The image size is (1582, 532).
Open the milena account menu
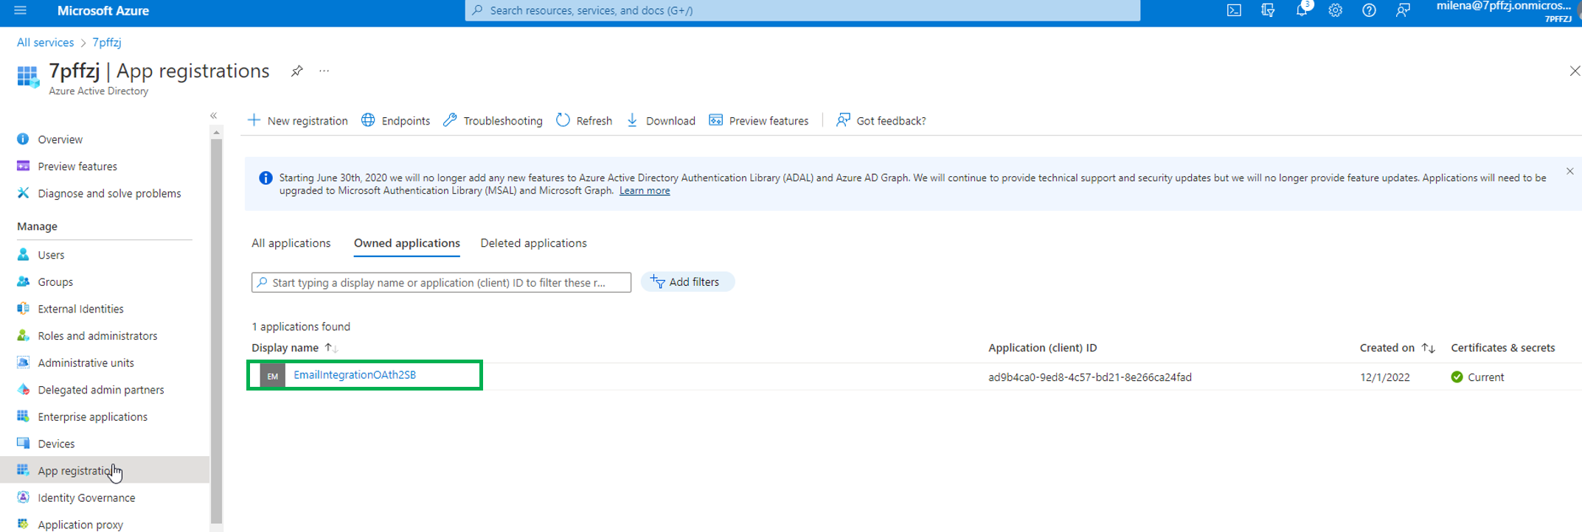click(1504, 11)
